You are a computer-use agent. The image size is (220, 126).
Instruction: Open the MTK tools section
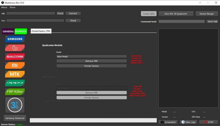coord(15,74)
